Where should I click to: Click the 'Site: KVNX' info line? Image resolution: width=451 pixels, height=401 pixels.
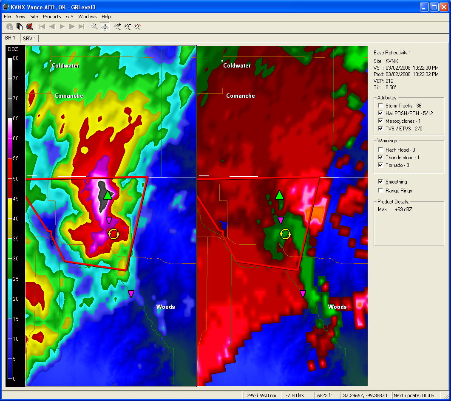[386, 61]
